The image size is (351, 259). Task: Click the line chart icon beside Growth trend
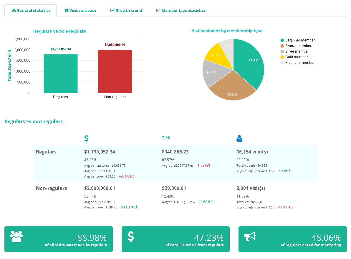[x=112, y=10]
